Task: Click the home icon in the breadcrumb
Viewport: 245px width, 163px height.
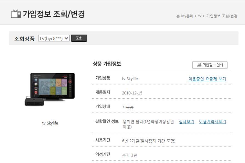Action: point(178,16)
